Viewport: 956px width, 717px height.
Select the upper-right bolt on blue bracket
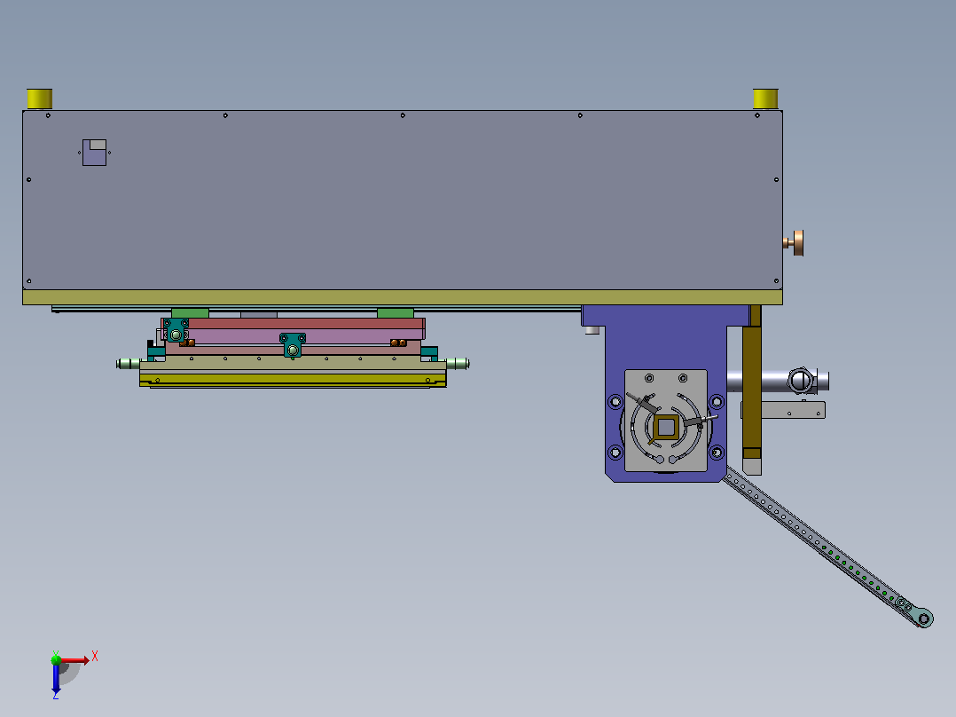point(717,401)
